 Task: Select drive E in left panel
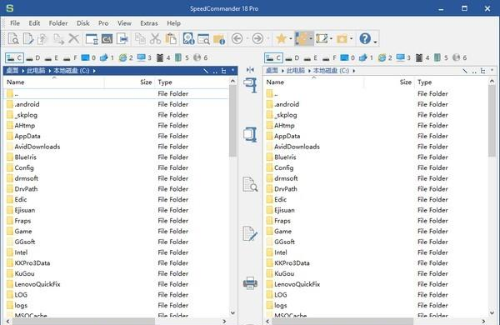tap(52, 57)
